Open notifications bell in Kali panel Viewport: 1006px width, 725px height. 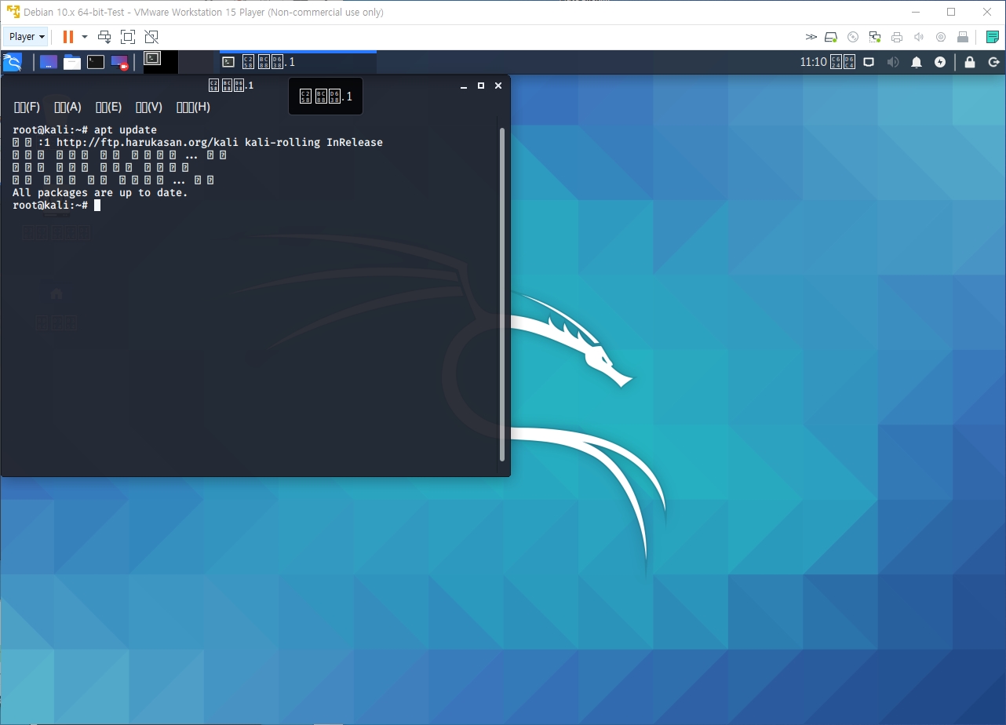pos(916,62)
